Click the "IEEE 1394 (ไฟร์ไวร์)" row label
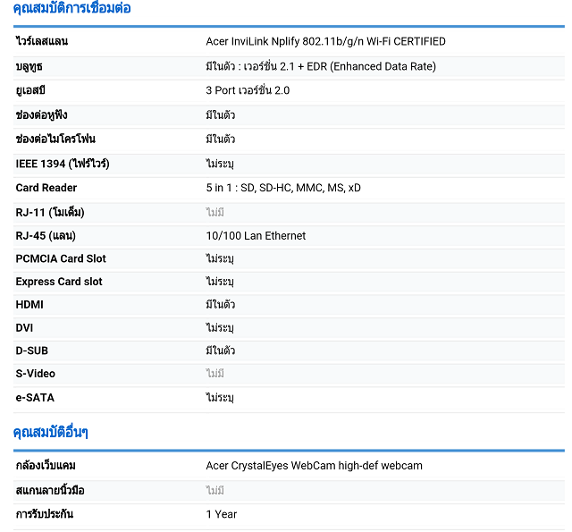 click(x=63, y=164)
